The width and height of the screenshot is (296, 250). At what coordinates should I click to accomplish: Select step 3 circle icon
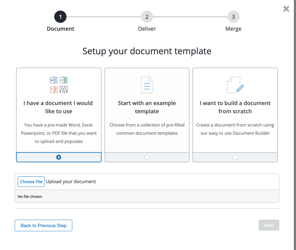(233, 17)
